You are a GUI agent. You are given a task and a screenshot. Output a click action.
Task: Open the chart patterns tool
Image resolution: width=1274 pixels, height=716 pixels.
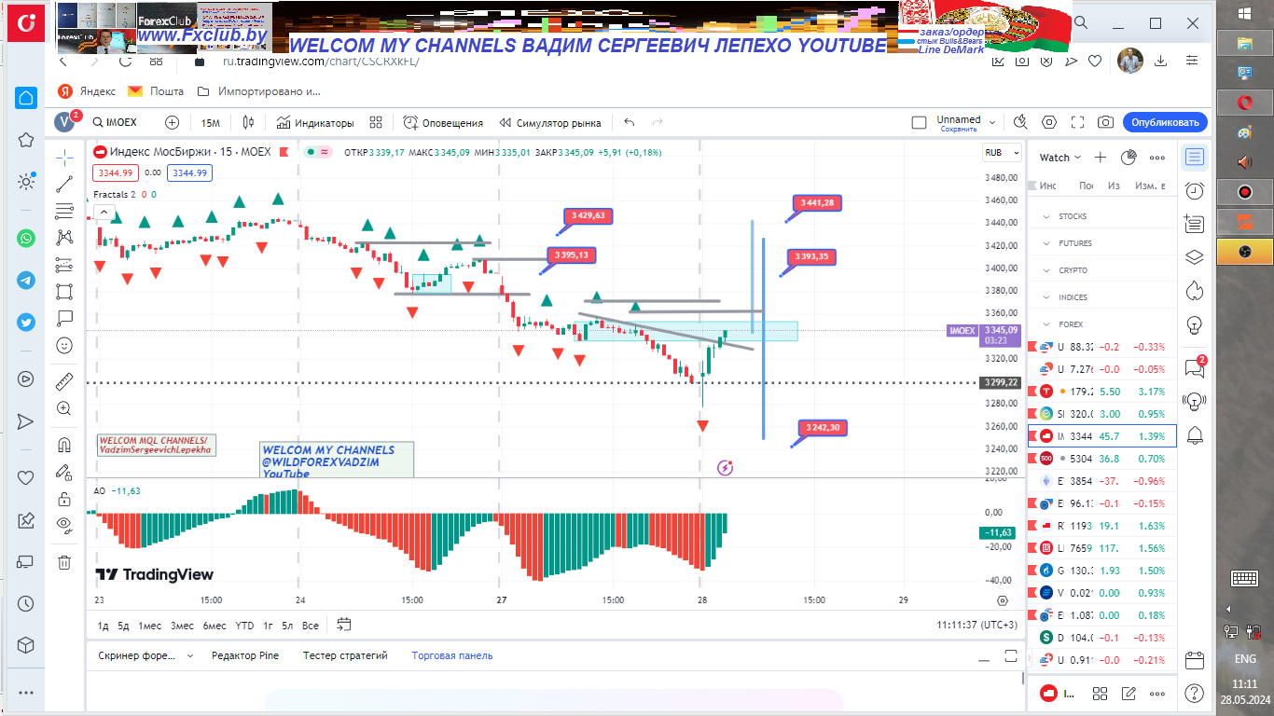click(64, 238)
